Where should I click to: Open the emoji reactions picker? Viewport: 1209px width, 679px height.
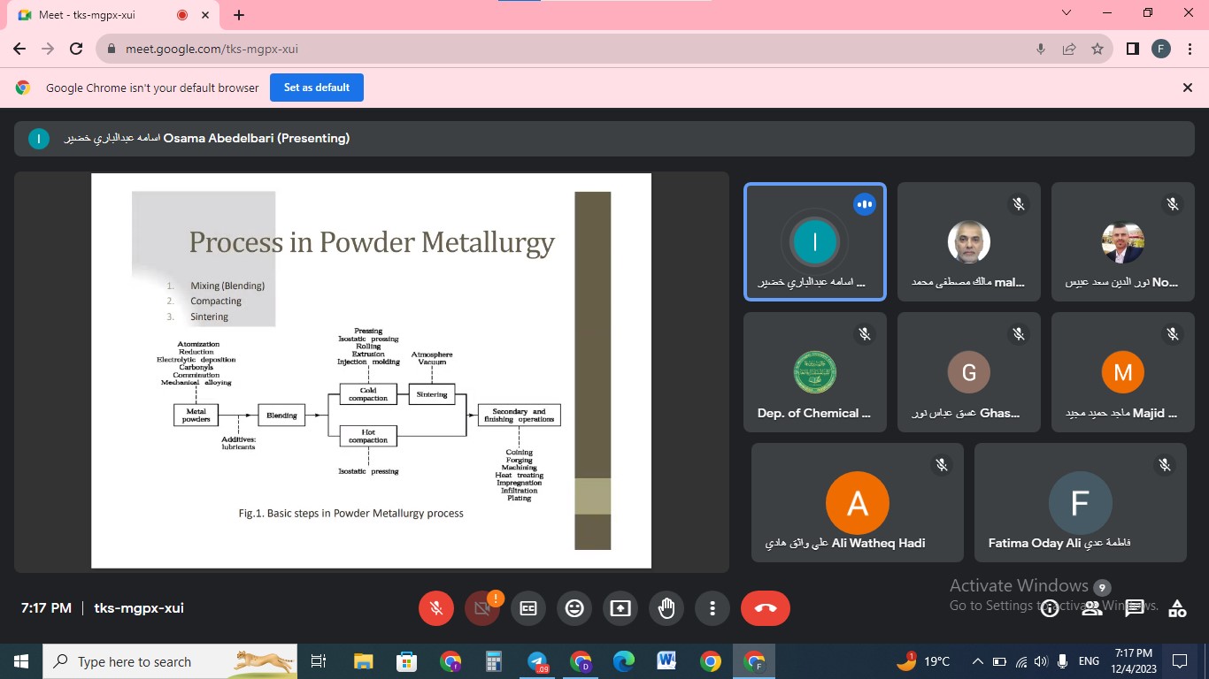click(x=574, y=608)
